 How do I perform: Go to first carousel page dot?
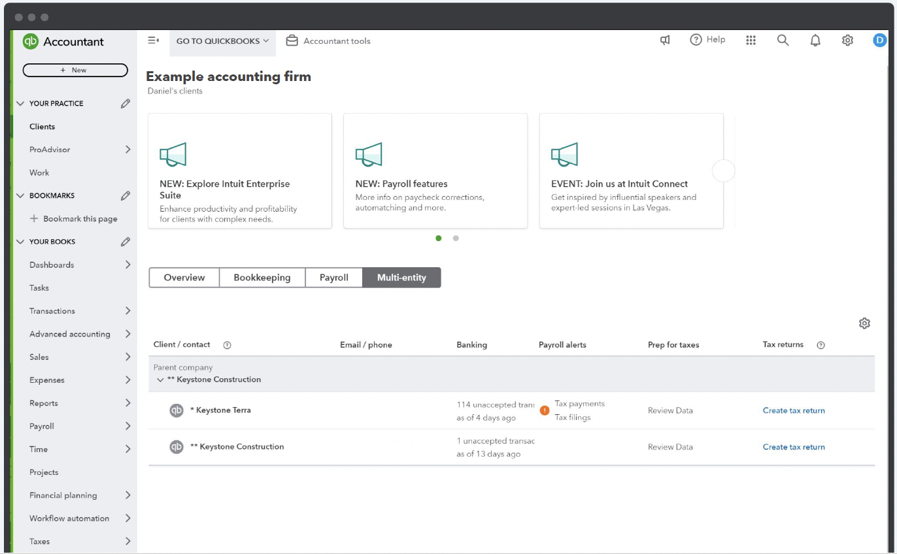click(x=439, y=238)
